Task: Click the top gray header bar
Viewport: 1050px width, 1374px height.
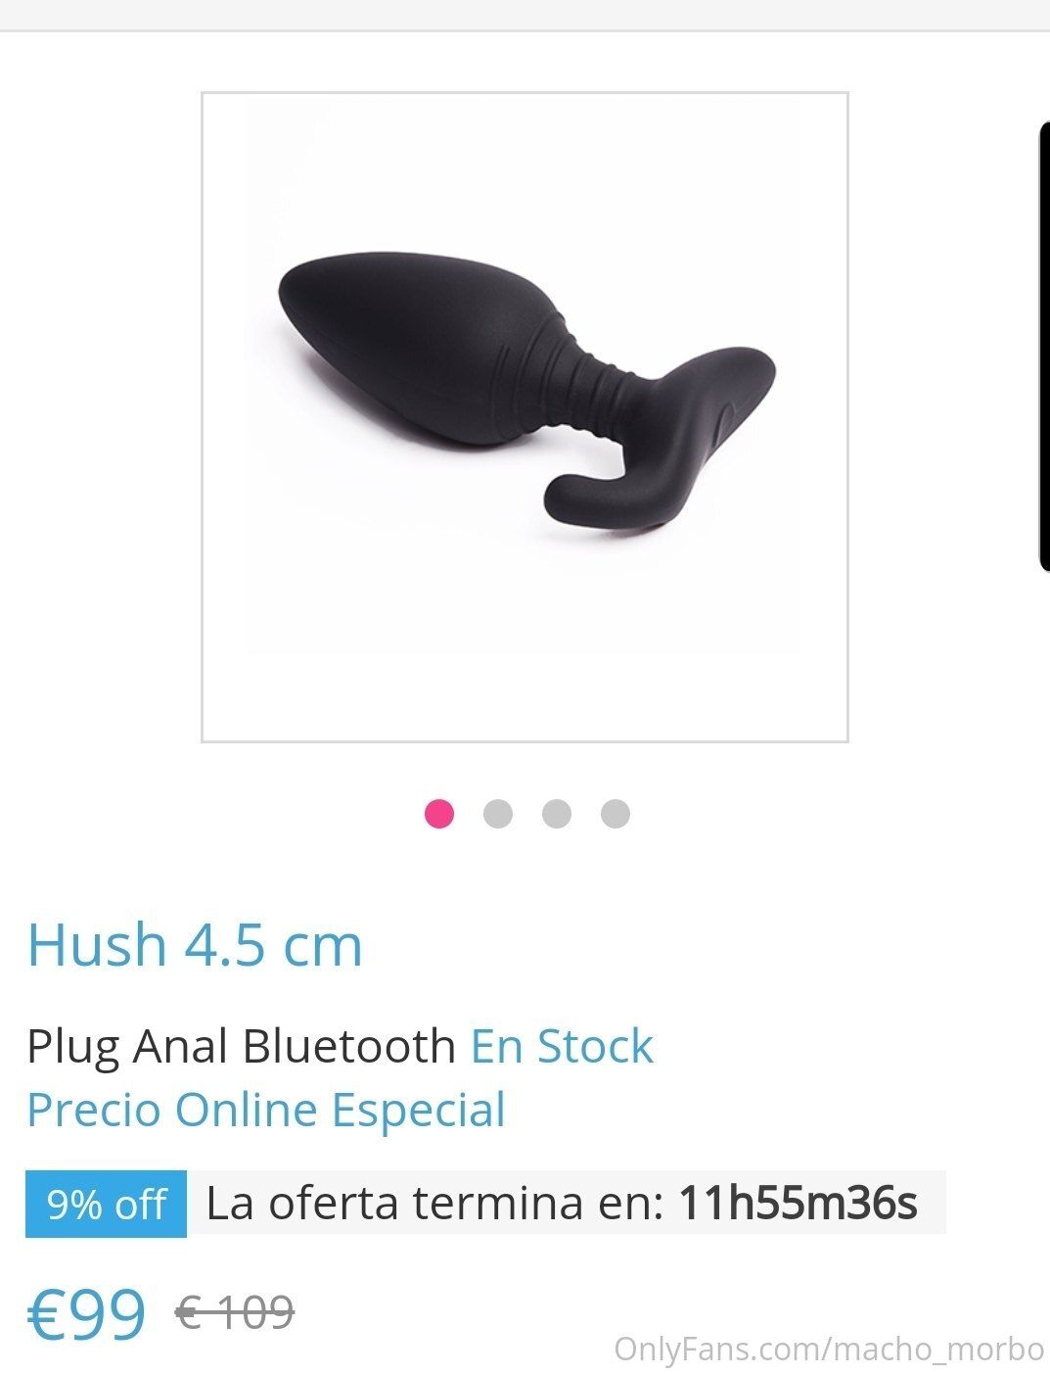Action: point(525,15)
